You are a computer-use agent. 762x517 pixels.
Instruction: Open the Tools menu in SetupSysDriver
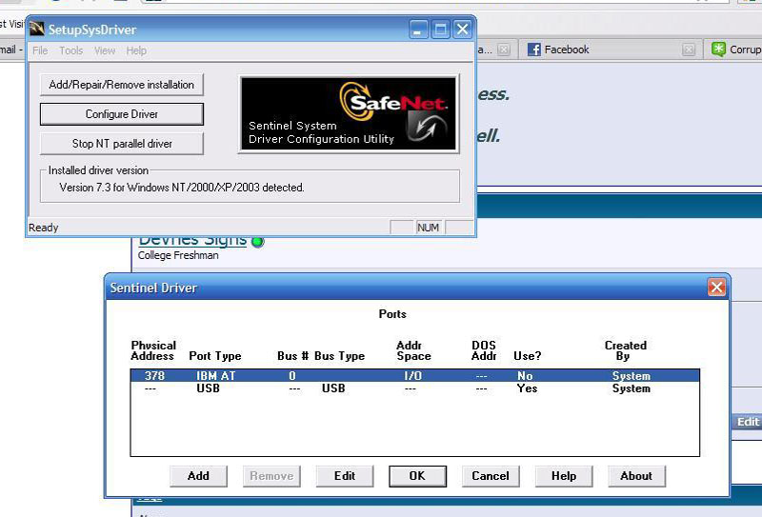(x=70, y=50)
